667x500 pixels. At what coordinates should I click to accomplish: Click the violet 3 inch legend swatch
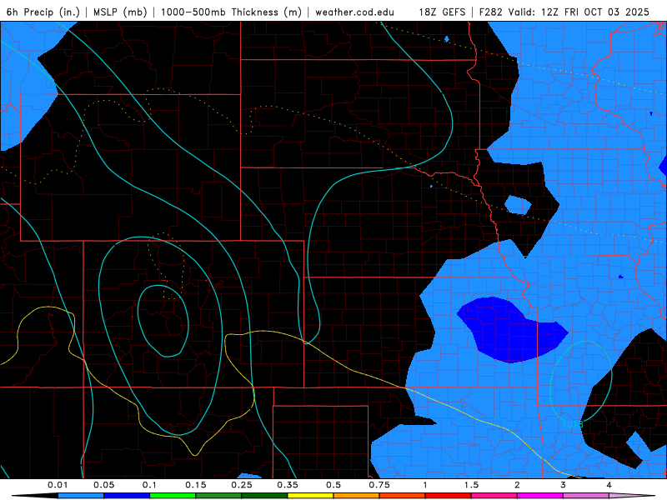pos(586,496)
